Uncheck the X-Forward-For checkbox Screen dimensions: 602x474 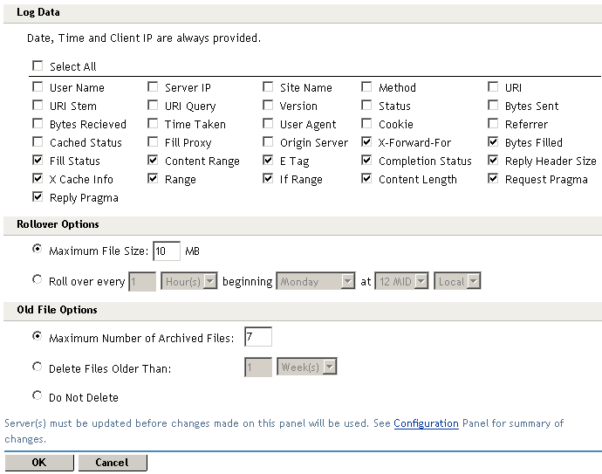point(366,141)
